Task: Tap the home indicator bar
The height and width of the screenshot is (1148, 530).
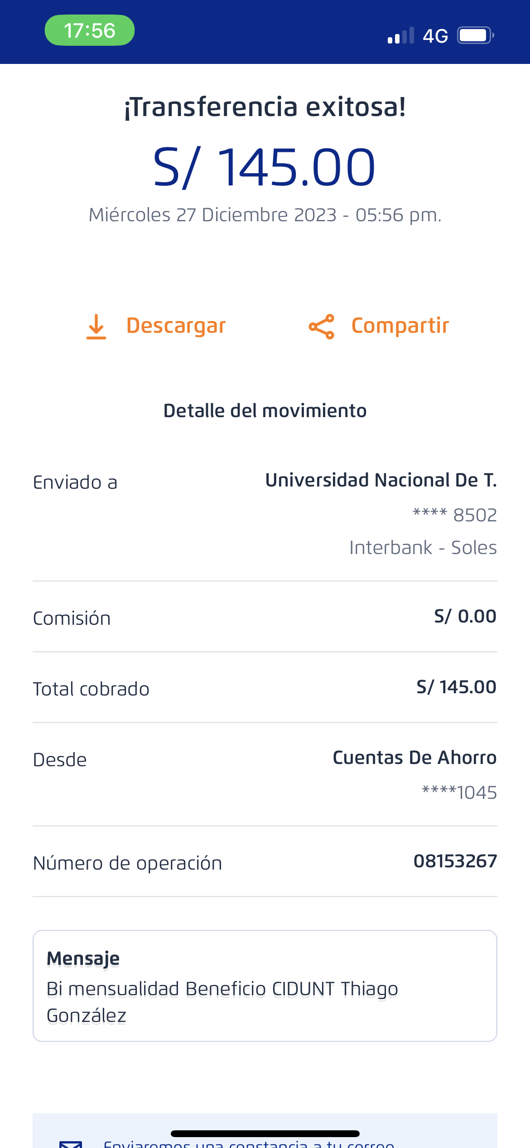Action: pyautogui.click(x=265, y=1133)
